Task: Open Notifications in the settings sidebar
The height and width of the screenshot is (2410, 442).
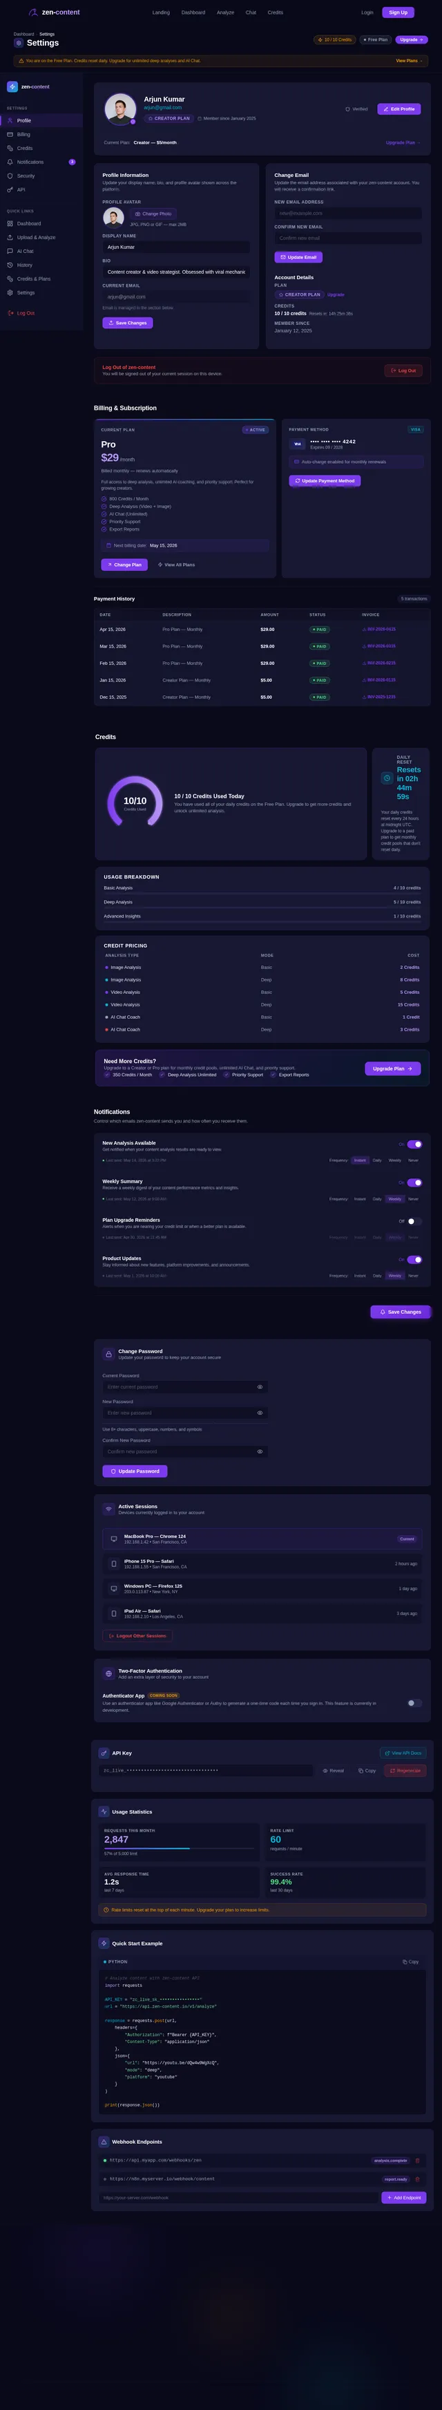Action: 30,162
